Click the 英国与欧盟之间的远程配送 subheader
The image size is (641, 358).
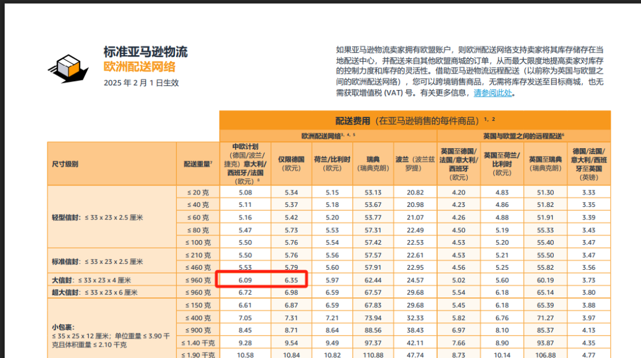(523, 136)
